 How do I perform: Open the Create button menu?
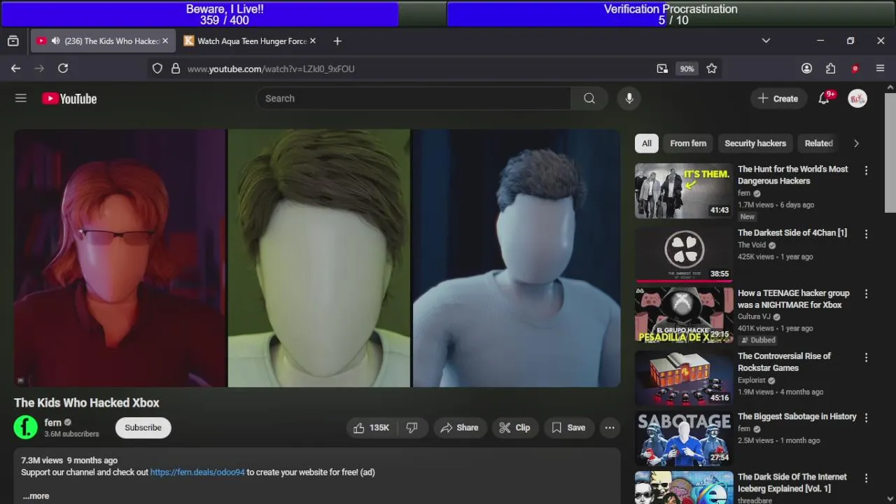[778, 99]
